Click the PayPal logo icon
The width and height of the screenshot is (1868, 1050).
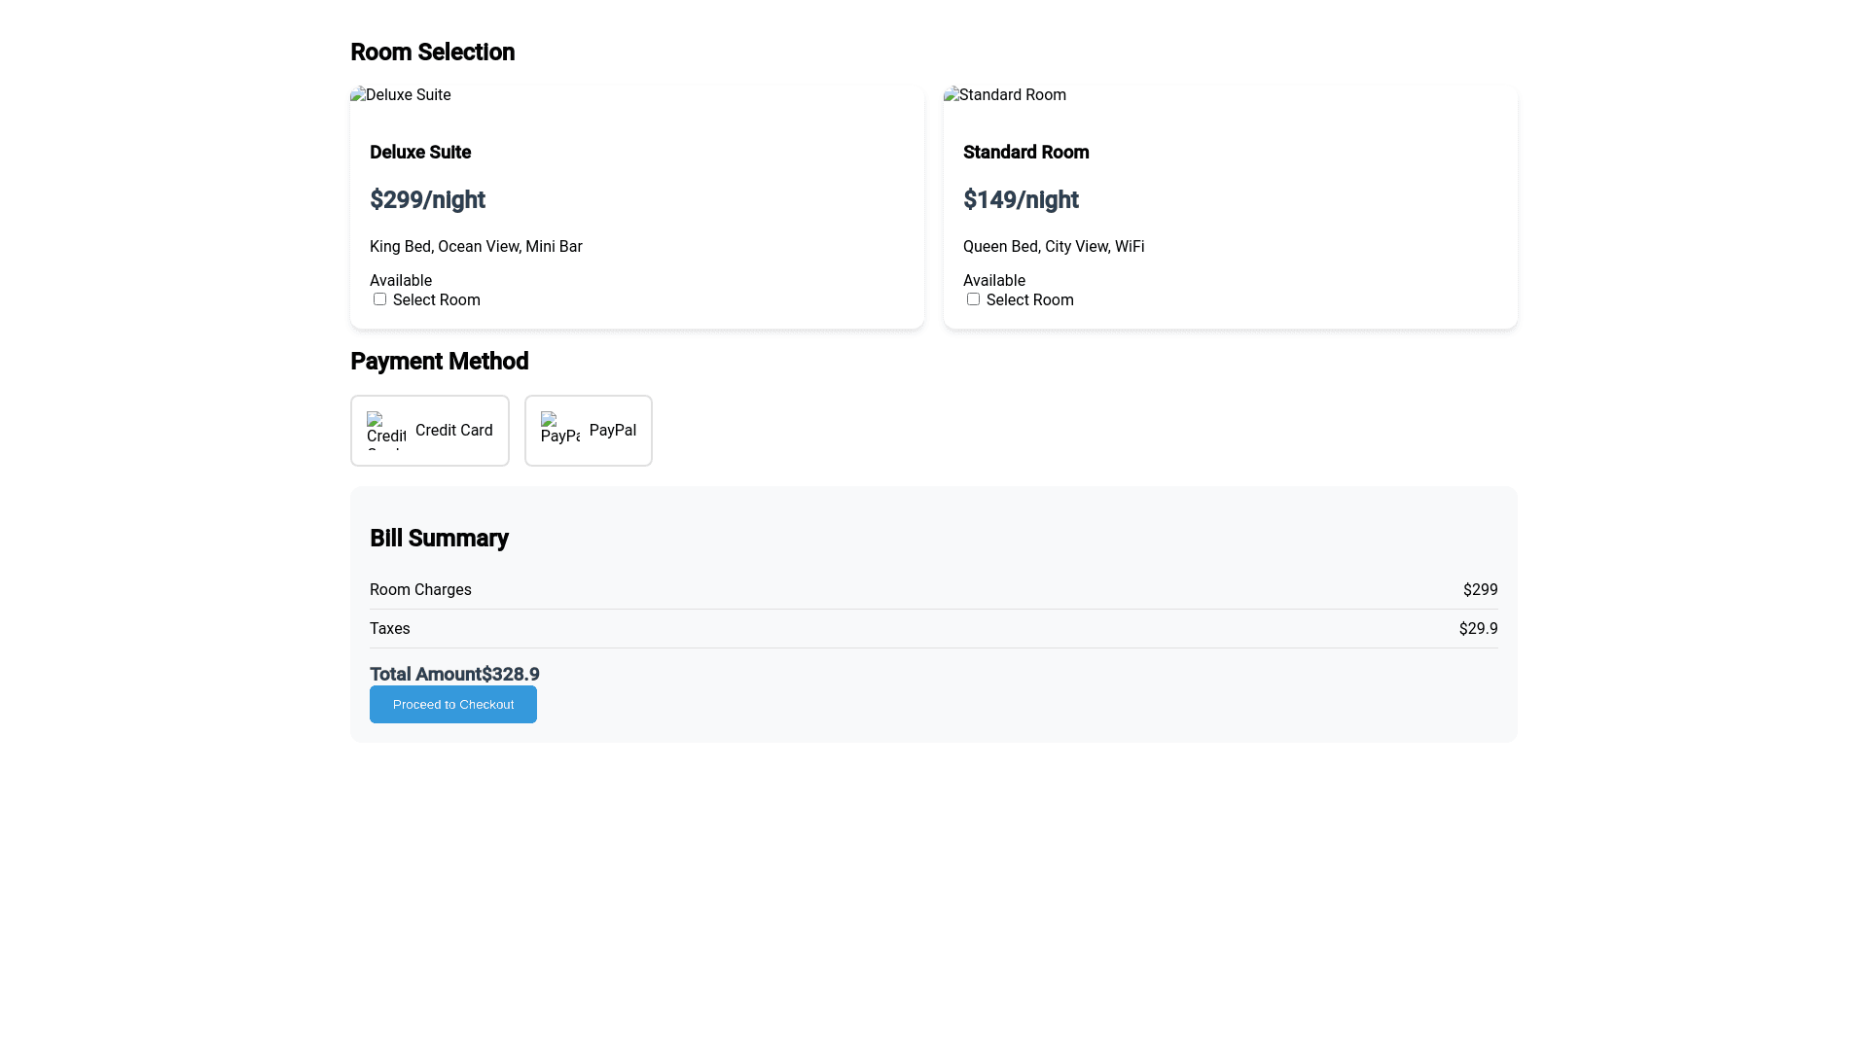tap(559, 429)
